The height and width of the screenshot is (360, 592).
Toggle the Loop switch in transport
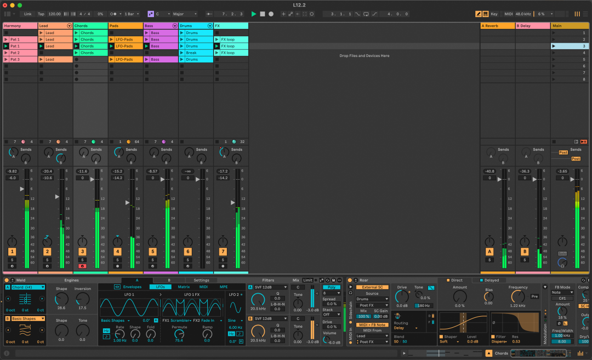(366, 14)
